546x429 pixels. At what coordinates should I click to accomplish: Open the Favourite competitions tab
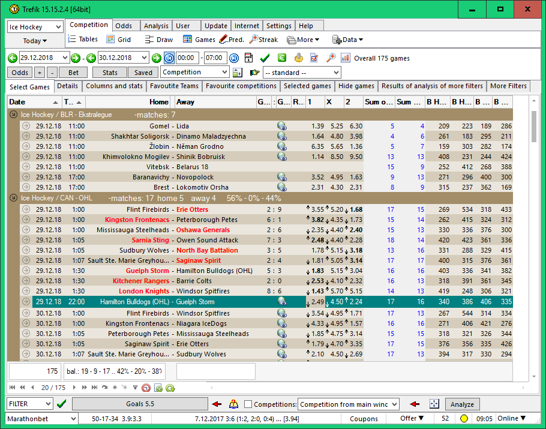[x=240, y=86]
